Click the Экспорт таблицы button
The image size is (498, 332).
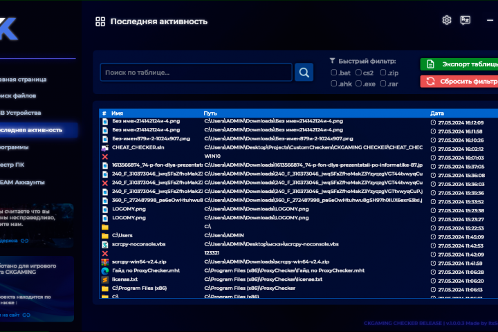459,64
